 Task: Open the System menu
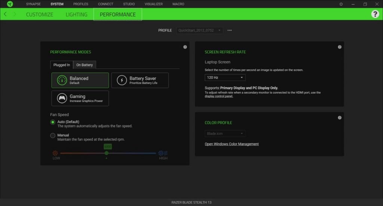(x=57, y=4)
